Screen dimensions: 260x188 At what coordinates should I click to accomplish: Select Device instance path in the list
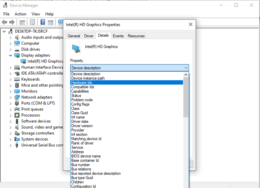127,78
